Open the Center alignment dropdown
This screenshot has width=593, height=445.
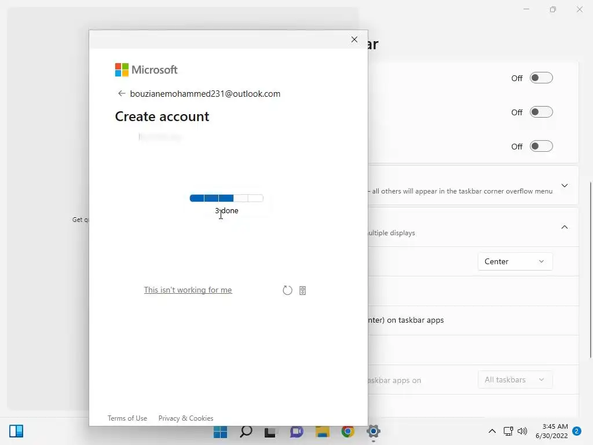click(515, 261)
